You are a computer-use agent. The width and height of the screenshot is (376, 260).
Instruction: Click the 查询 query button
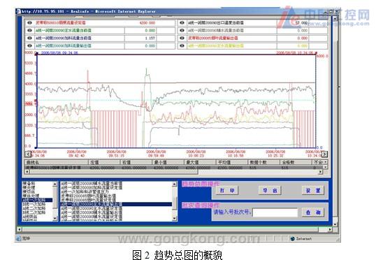[x=313, y=212]
